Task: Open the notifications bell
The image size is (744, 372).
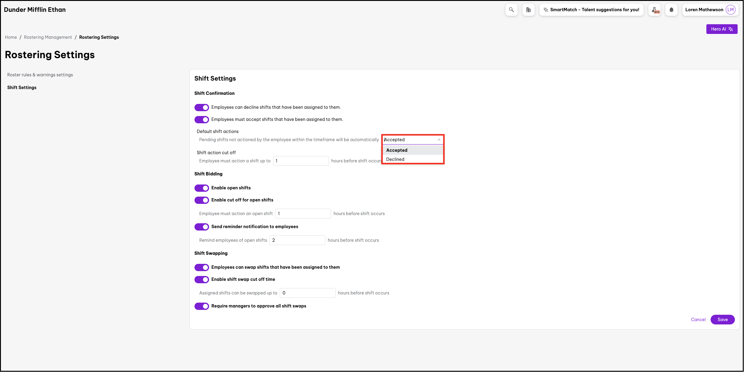Action: pyautogui.click(x=671, y=10)
